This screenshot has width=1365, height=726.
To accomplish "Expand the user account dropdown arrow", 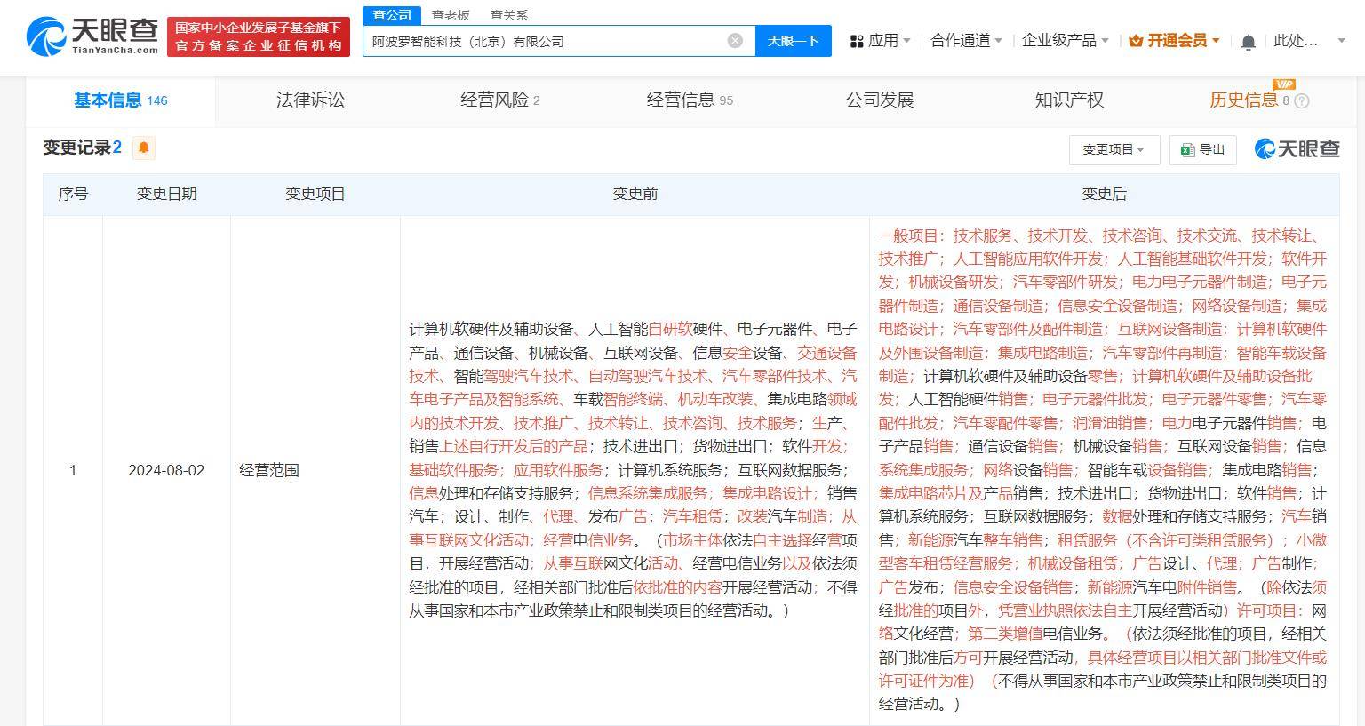I will (1342, 41).
